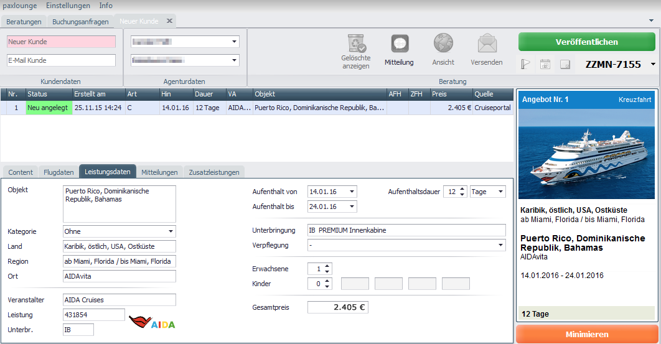The height and width of the screenshot is (344, 661).
Task: Click the Erstellt am column header
Action: coord(98,94)
